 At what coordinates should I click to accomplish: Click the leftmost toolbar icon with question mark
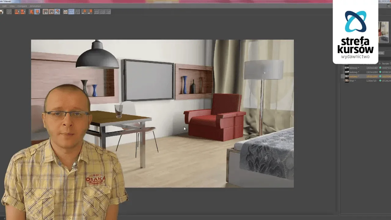pyautogui.click(x=1, y=12)
